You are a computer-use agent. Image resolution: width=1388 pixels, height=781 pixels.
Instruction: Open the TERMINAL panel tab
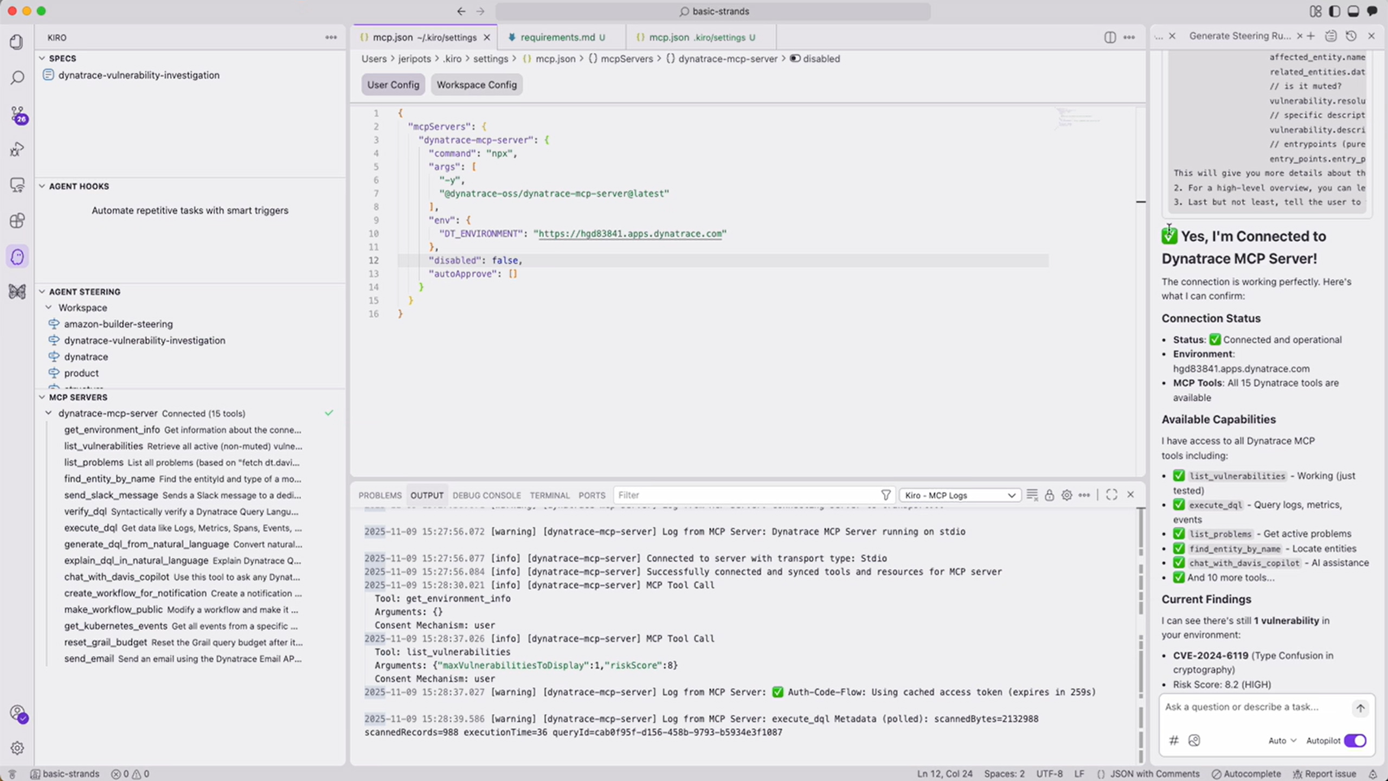pyautogui.click(x=549, y=495)
